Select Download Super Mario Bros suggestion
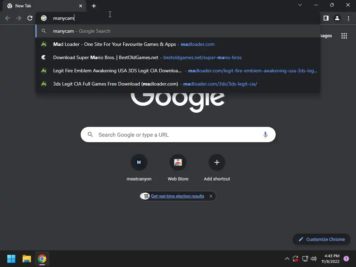Viewport: 356px width, 267px height. pyautogui.click(x=178, y=57)
